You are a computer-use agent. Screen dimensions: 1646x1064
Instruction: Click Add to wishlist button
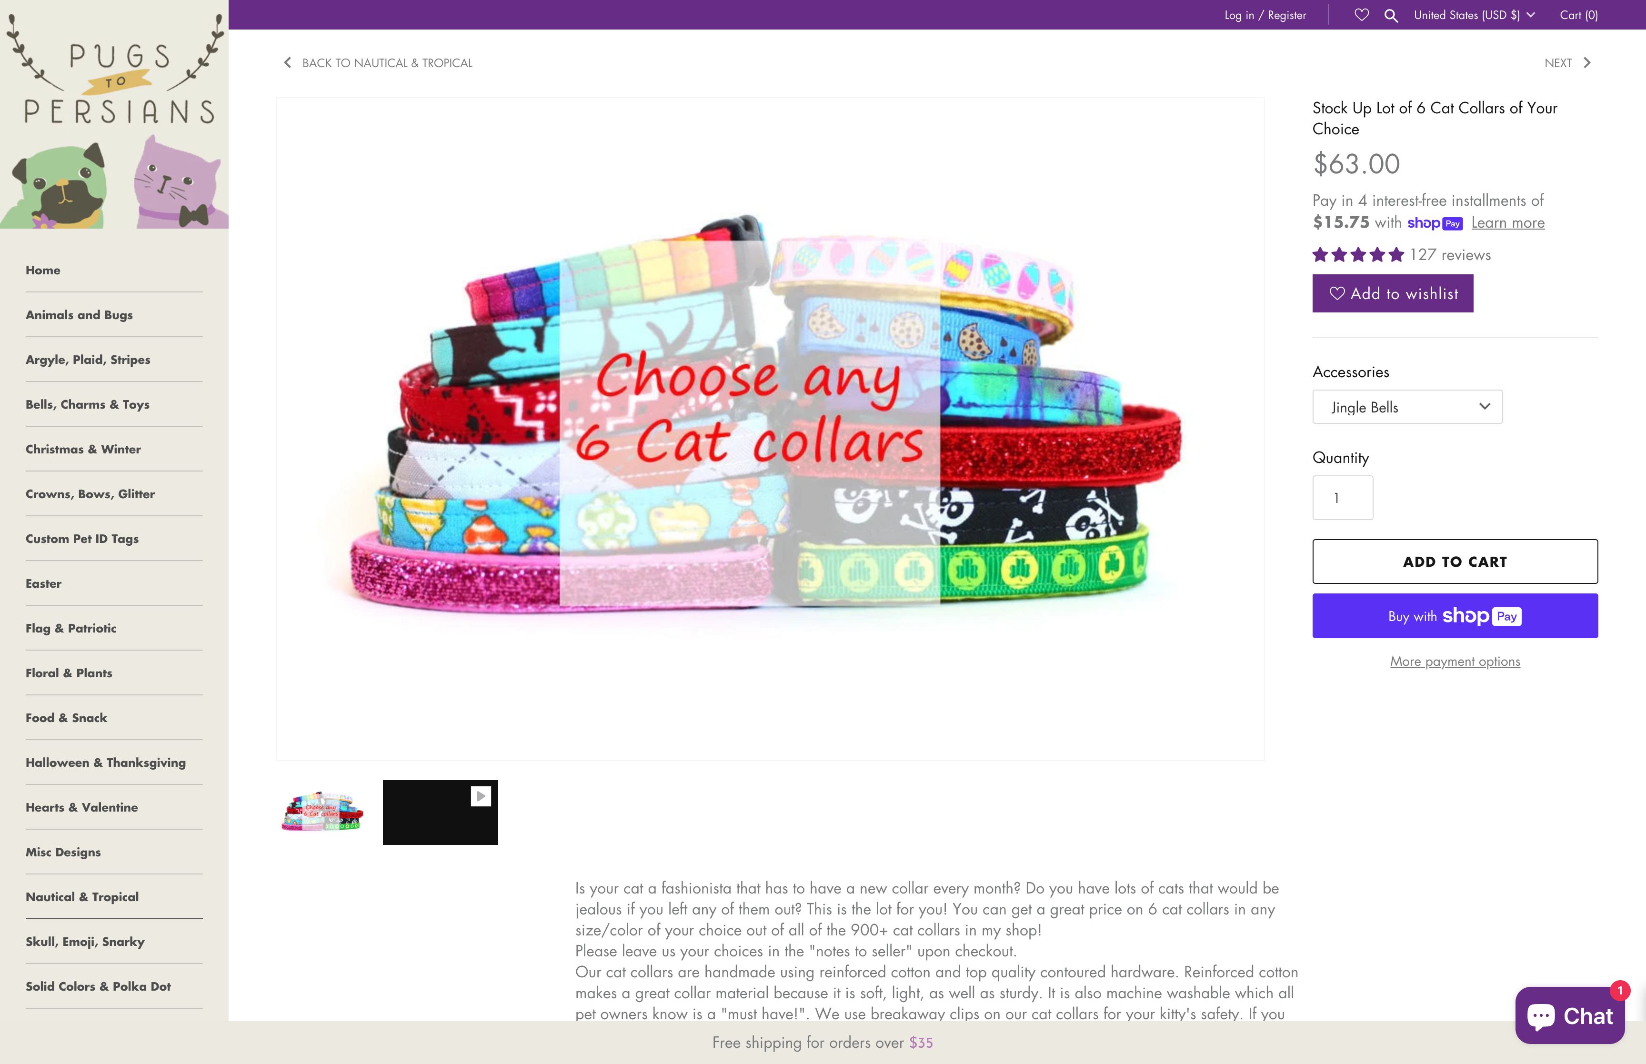pyautogui.click(x=1393, y=294)
